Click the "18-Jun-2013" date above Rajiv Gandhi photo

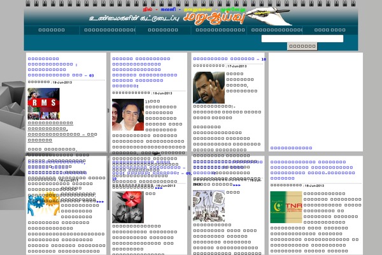162,93
